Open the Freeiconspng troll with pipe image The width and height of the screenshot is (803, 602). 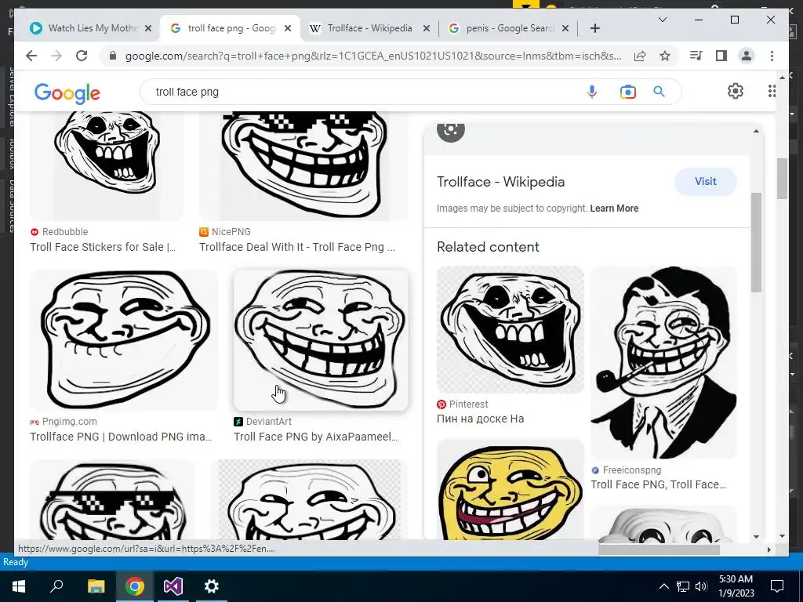[x=663, y=362]
